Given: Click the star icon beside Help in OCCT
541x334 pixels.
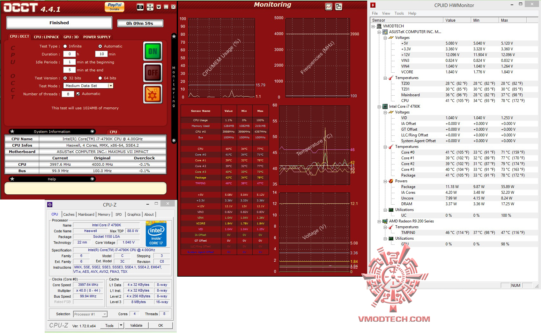Looking at the screenshot, I should [12, 179].
